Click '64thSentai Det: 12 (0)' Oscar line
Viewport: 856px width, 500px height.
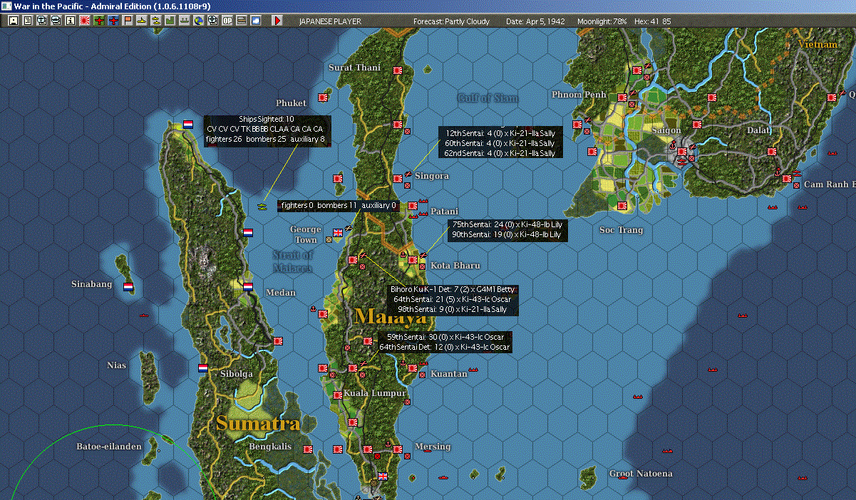point(445,347)
